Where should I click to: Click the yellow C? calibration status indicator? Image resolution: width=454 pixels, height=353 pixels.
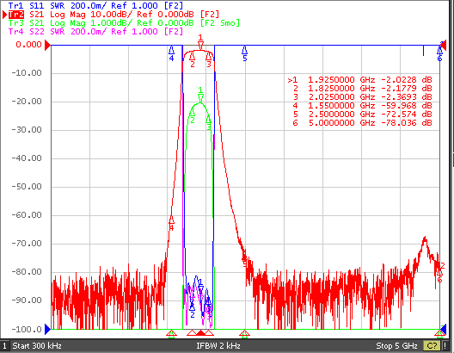pyautogui.click(x=432, y=346)
